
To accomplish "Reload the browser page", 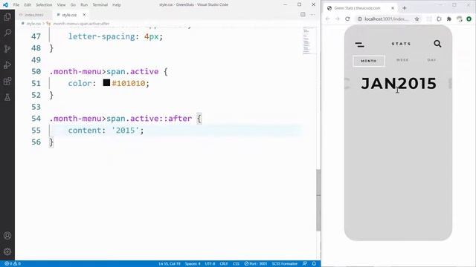I will [x=347, y=19].
